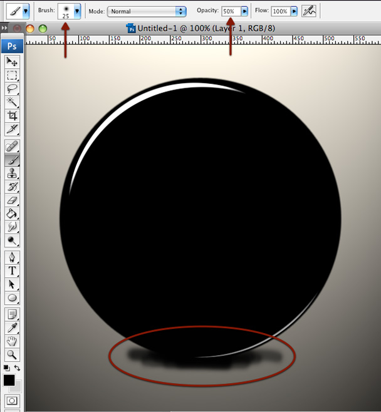Select the Crop tool
The image size is (381, 412).
click(12, 116)
